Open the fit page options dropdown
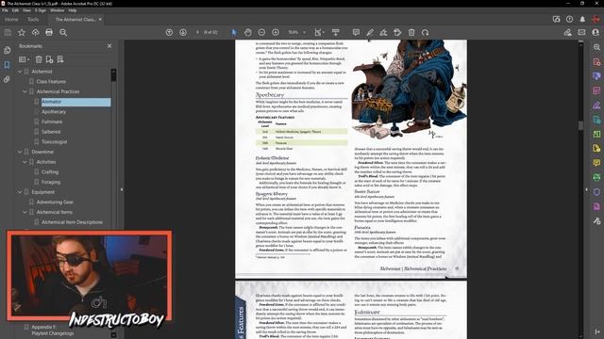604x339 pixels. 319,33
